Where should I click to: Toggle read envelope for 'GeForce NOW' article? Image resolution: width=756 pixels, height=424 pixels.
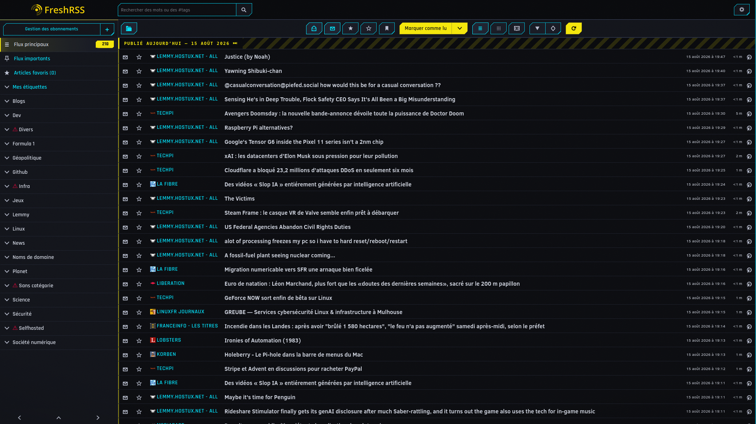[125, 298]
